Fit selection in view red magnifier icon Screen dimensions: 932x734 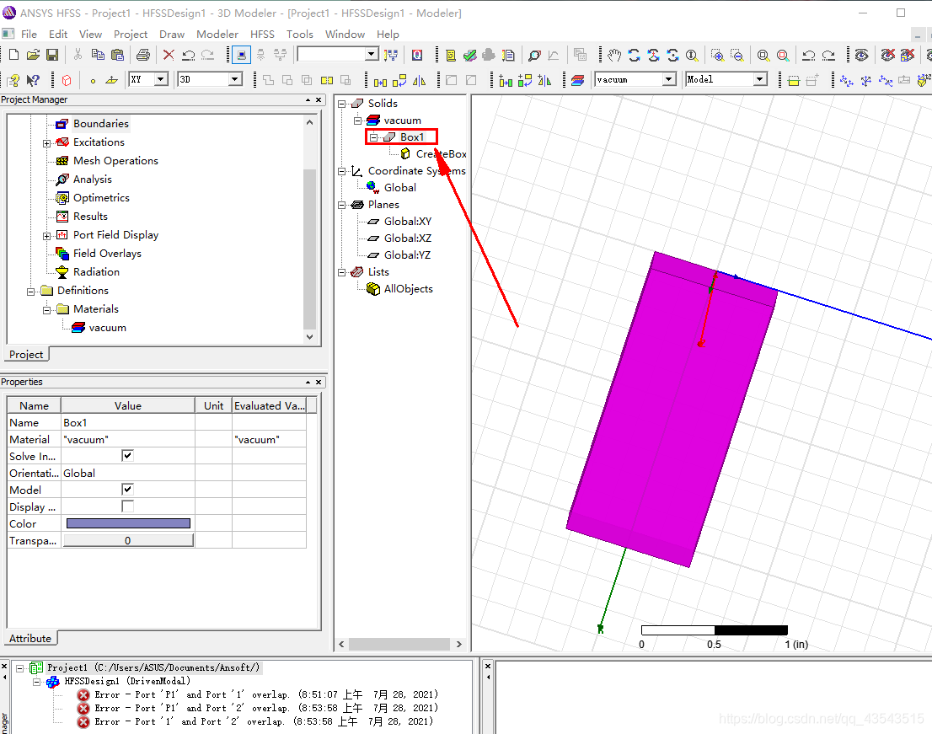point(784,56)
